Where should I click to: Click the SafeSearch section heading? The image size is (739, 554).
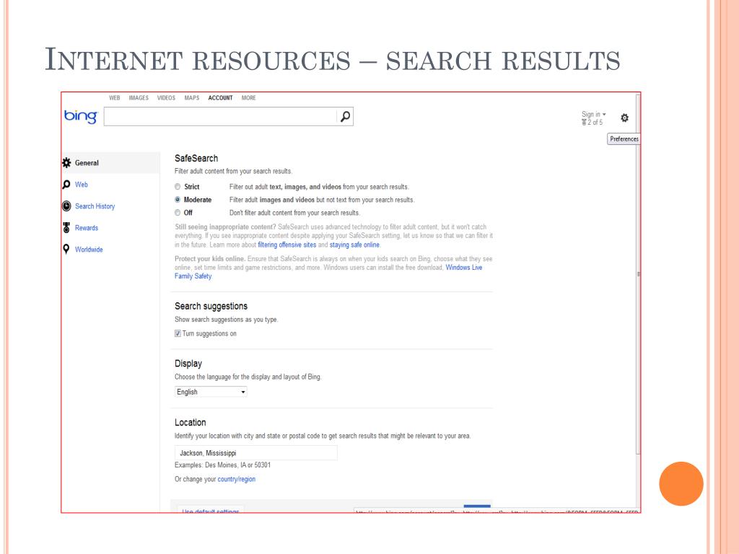tap(196, 158)
